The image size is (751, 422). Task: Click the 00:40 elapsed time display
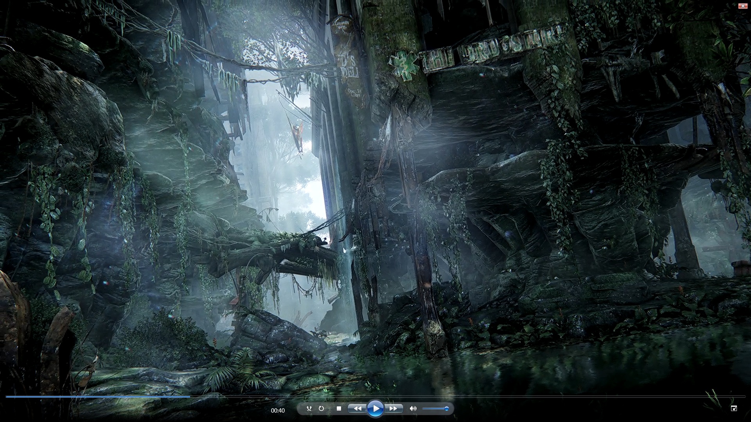click(278, 410)
